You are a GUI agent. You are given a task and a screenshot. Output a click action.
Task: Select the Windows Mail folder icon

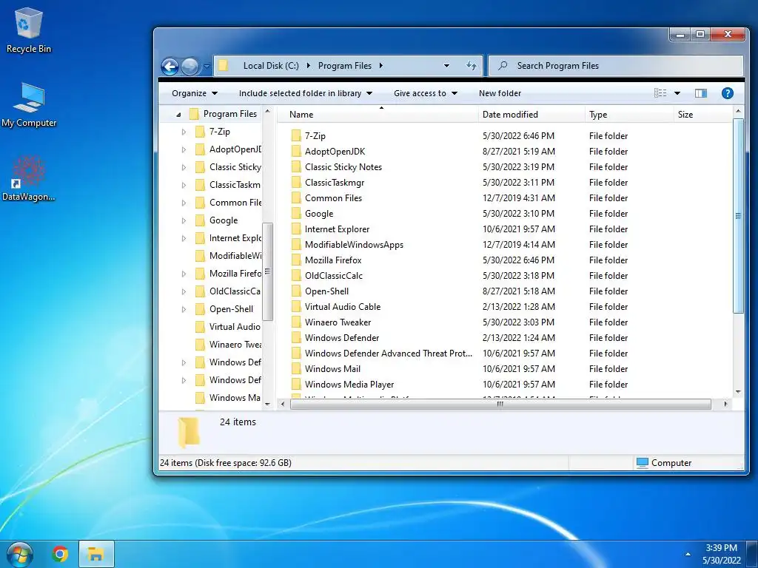296,368
